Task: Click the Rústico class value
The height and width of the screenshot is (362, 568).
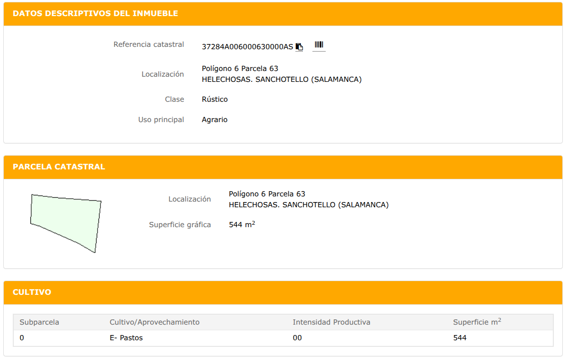Action: click(215, 99)
